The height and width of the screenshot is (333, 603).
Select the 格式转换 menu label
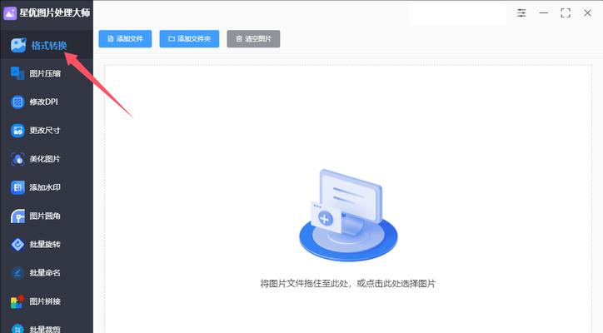click(49, 46)
